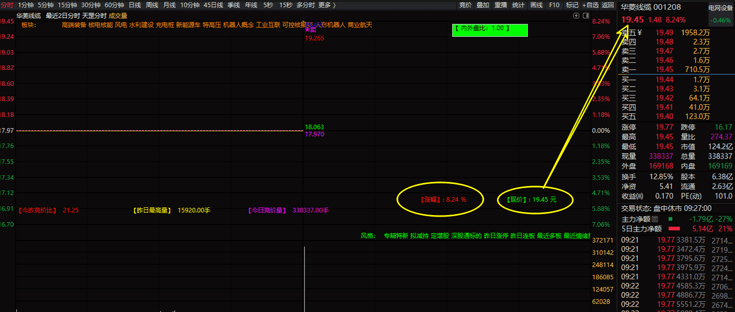Click the ¥ icon beside 卖五
735x312 pixels.
[x=639, y=33]
